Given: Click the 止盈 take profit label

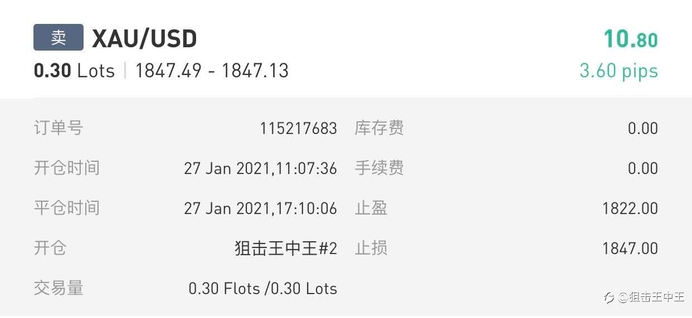Looking at the screenshot, I should point(371,208).
